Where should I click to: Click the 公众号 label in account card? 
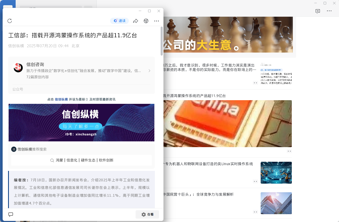coord(18,89)
